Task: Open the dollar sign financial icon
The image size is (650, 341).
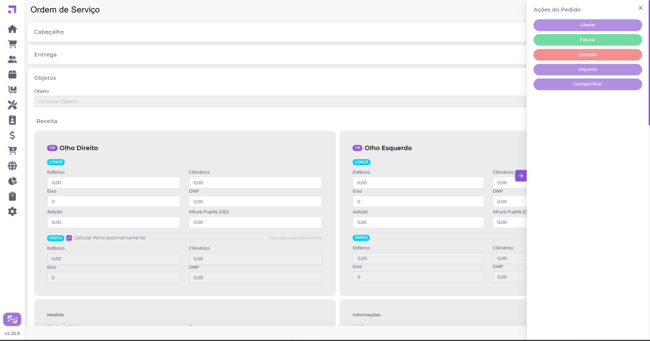Action: 12,135
